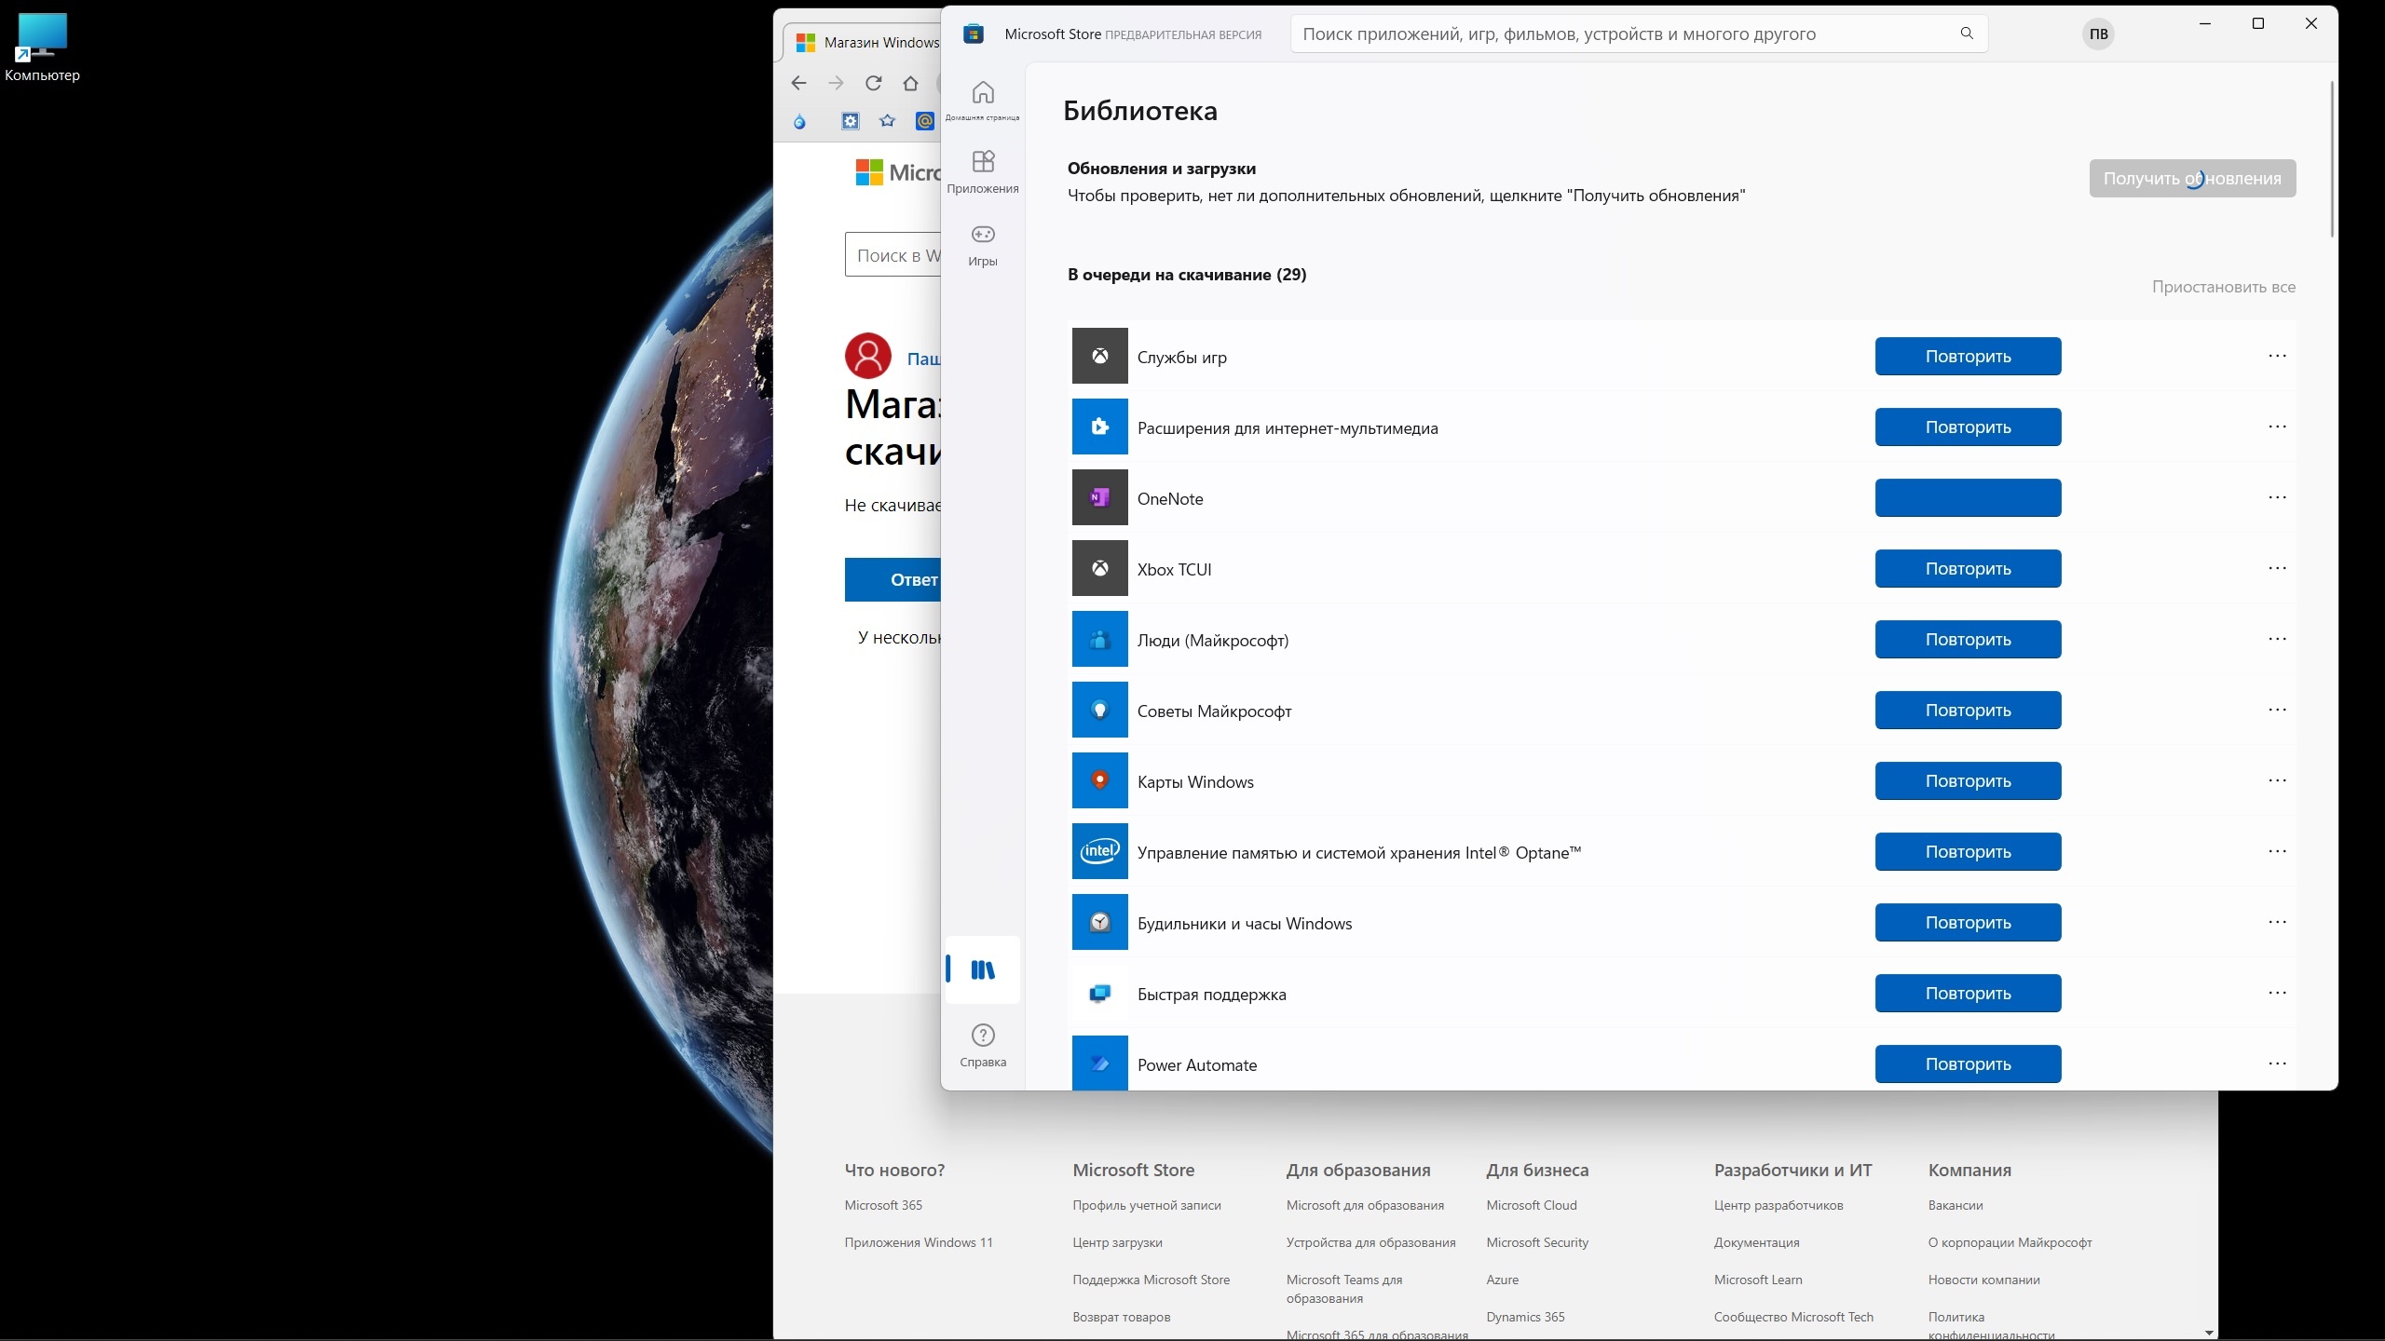Open the Home page in Store sidebar
2385x1341 pixels.
point(983,100)
